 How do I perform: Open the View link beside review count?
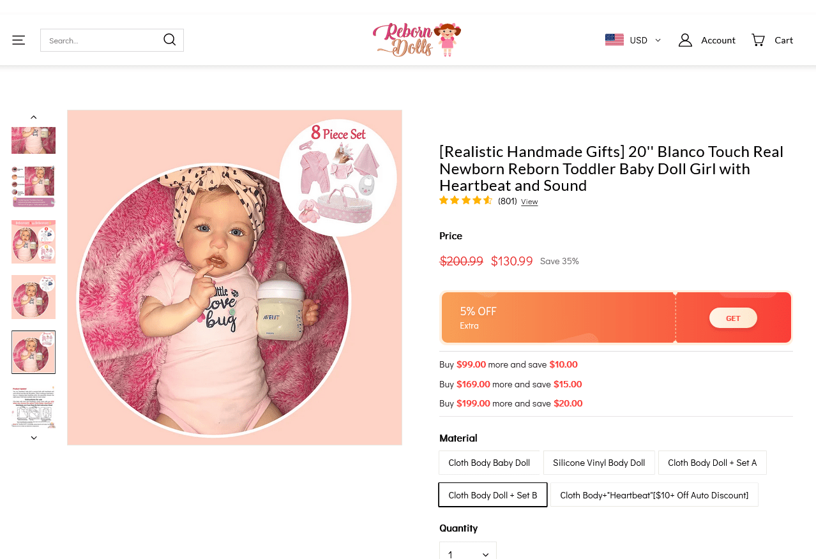pyautogui.click(x=529, y=200)
